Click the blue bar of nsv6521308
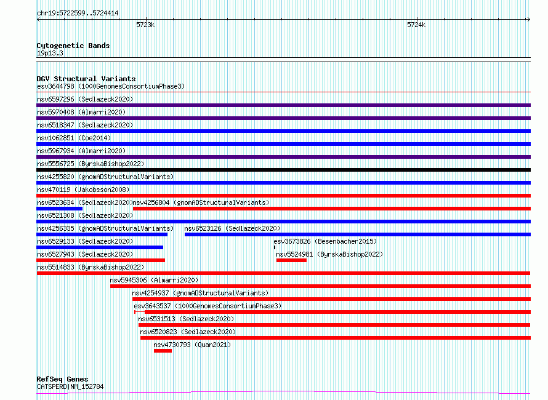The width and height of the screenshot is (548, 400). [283, 222]
